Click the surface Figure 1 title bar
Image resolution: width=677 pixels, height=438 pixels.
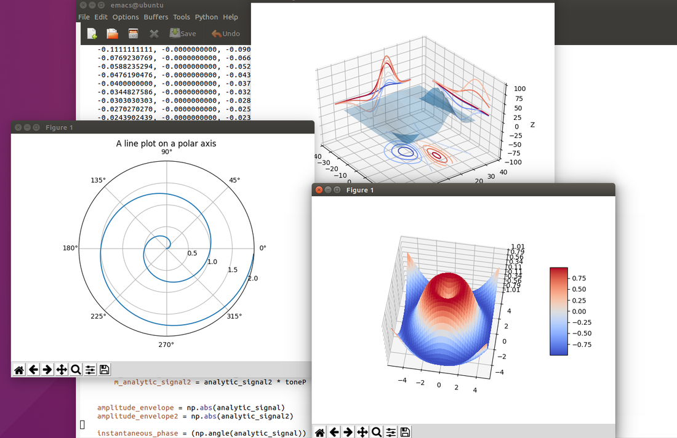pos(463,190)
